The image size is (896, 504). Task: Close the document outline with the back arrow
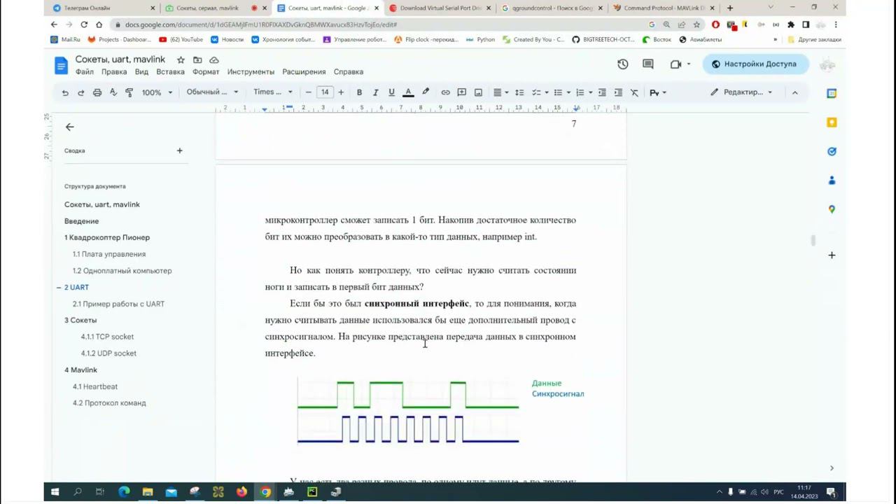click(x=69, y=127)
